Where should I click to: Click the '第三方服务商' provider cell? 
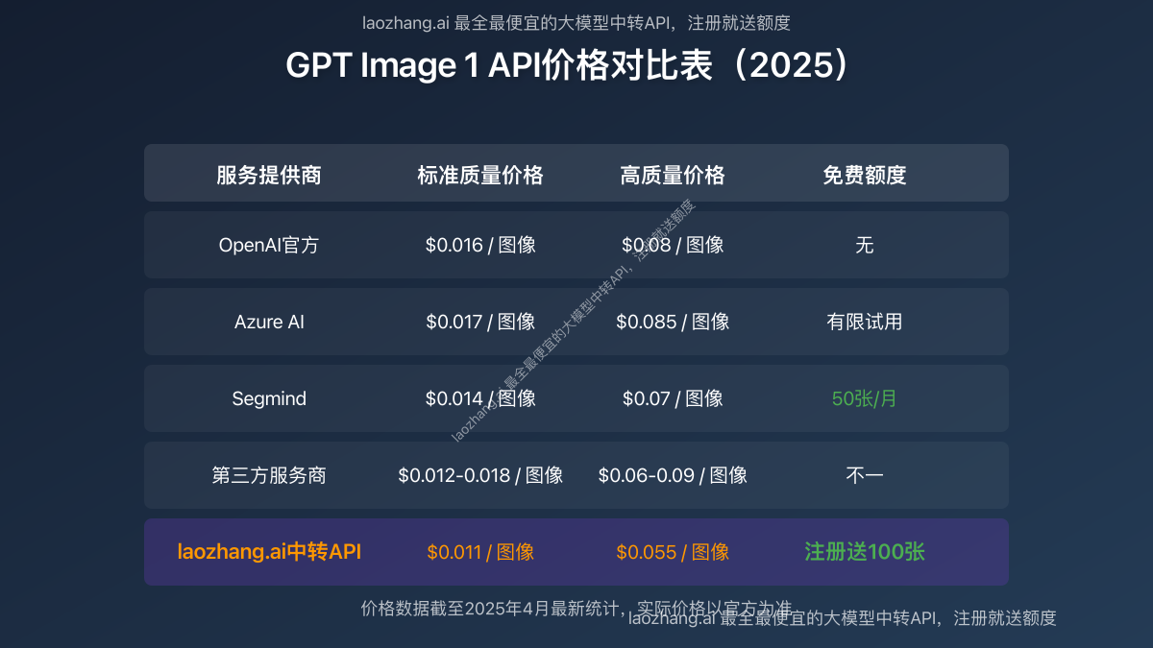click(269, 475)
